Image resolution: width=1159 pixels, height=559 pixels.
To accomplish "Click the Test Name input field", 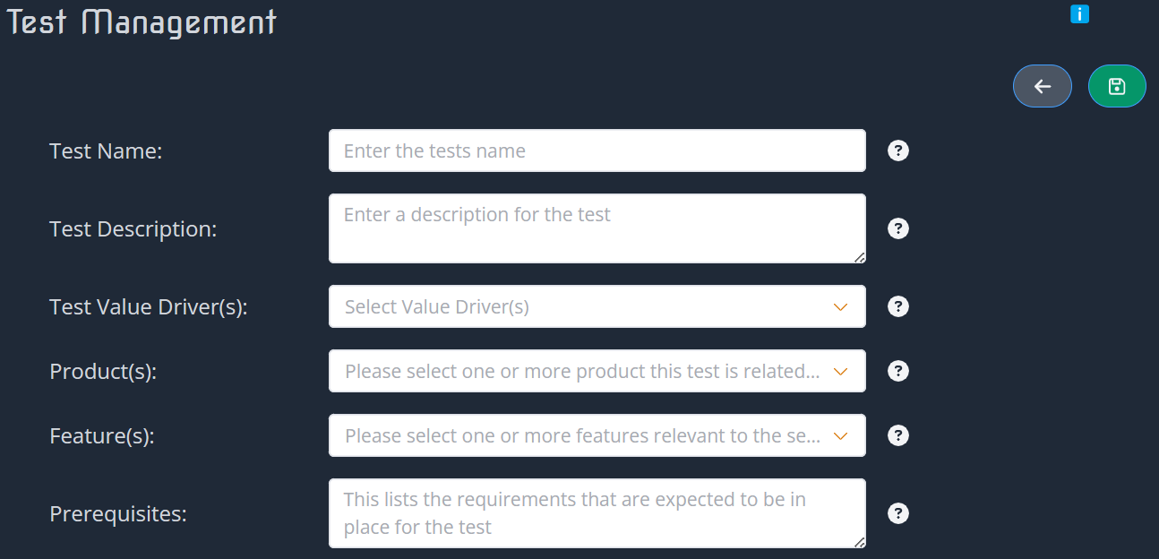I will [597, 150].
